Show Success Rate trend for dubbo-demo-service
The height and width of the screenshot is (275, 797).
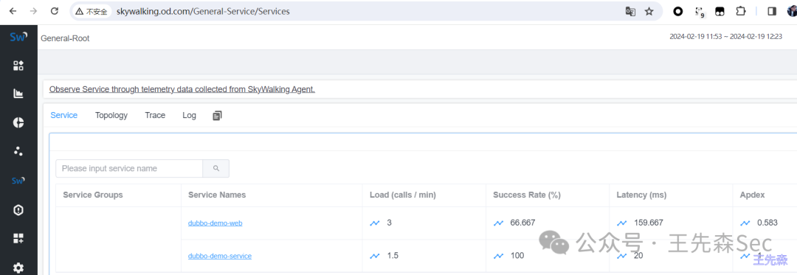click(x=498, y=256)
